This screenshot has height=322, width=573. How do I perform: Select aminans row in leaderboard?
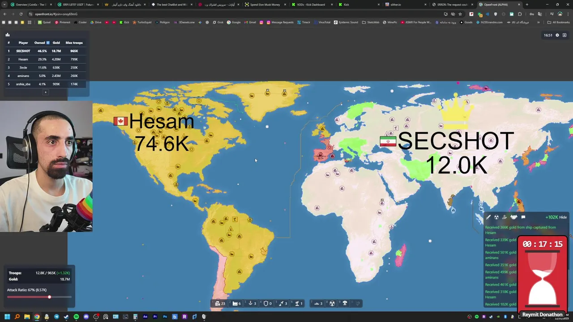pos(45,76)
